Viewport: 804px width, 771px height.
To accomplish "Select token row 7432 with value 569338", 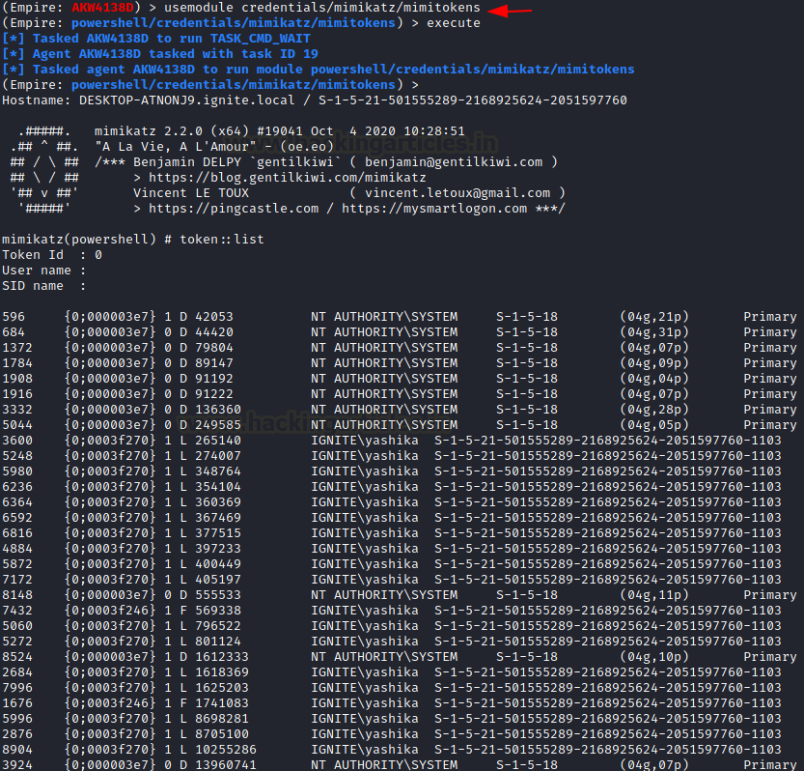I will tap(392, 611).
